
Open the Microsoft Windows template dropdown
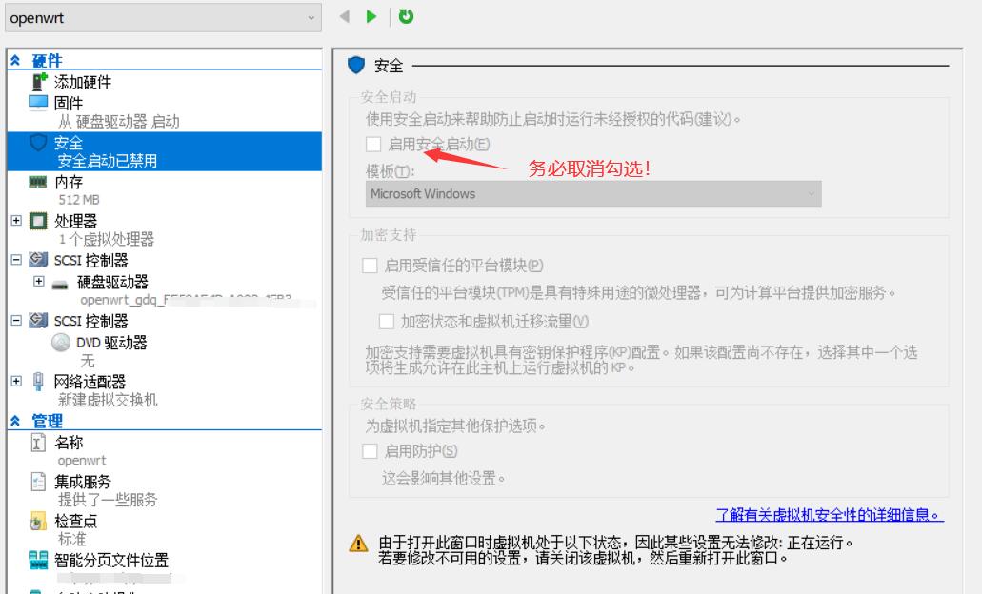coord(593,193)
